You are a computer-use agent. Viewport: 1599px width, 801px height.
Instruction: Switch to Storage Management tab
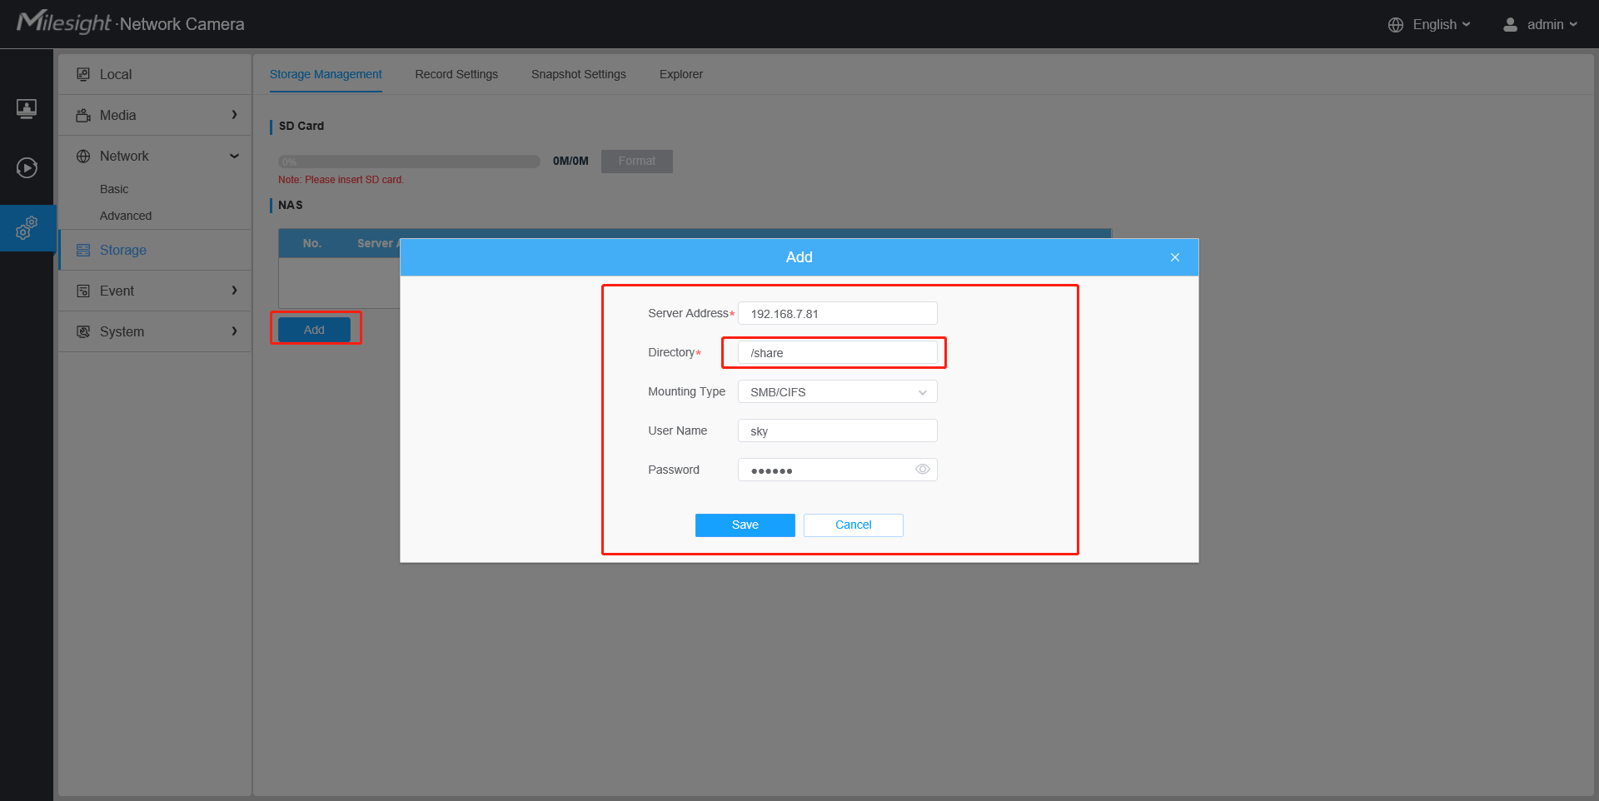[326, 74]
